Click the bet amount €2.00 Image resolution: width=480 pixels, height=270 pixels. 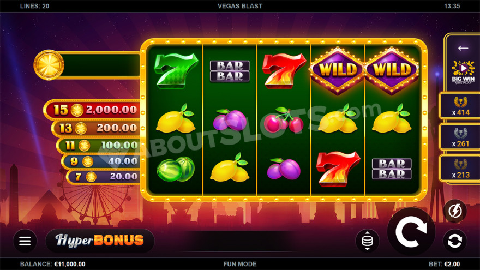tap(452, 264)
